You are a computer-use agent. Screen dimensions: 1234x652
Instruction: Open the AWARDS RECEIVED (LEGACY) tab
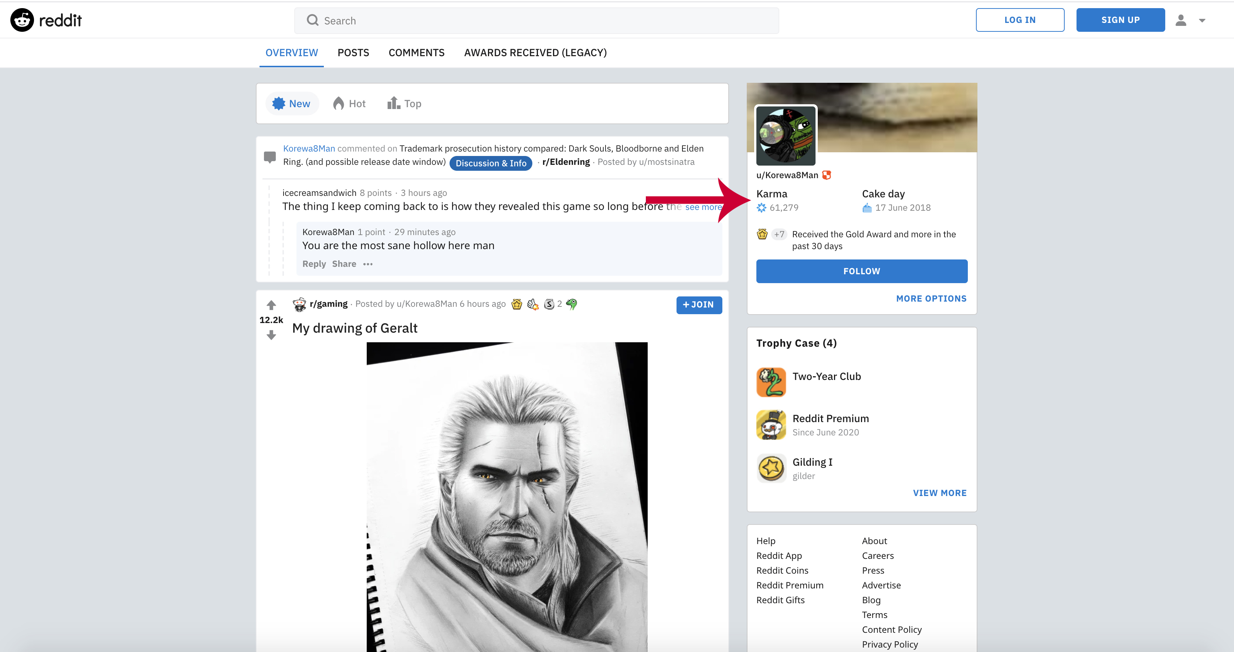535,53
